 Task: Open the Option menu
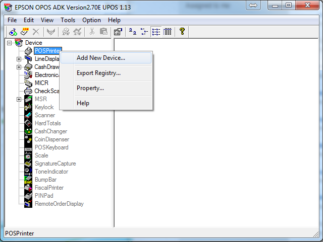pos(91,20)
